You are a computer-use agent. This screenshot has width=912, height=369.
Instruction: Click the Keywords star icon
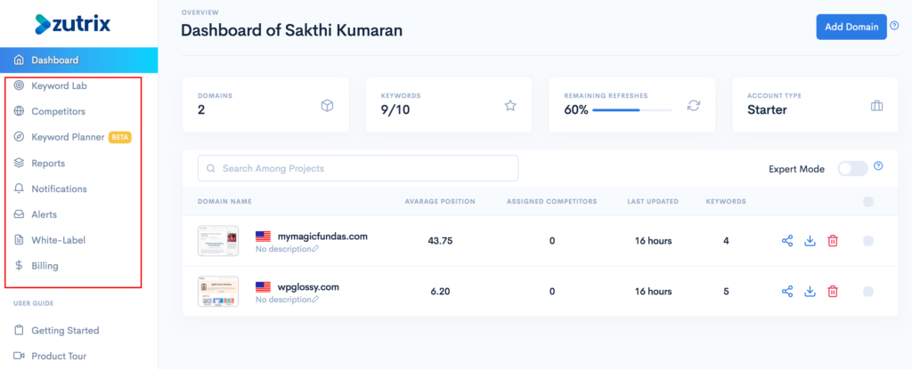click(x=510, y=106)
